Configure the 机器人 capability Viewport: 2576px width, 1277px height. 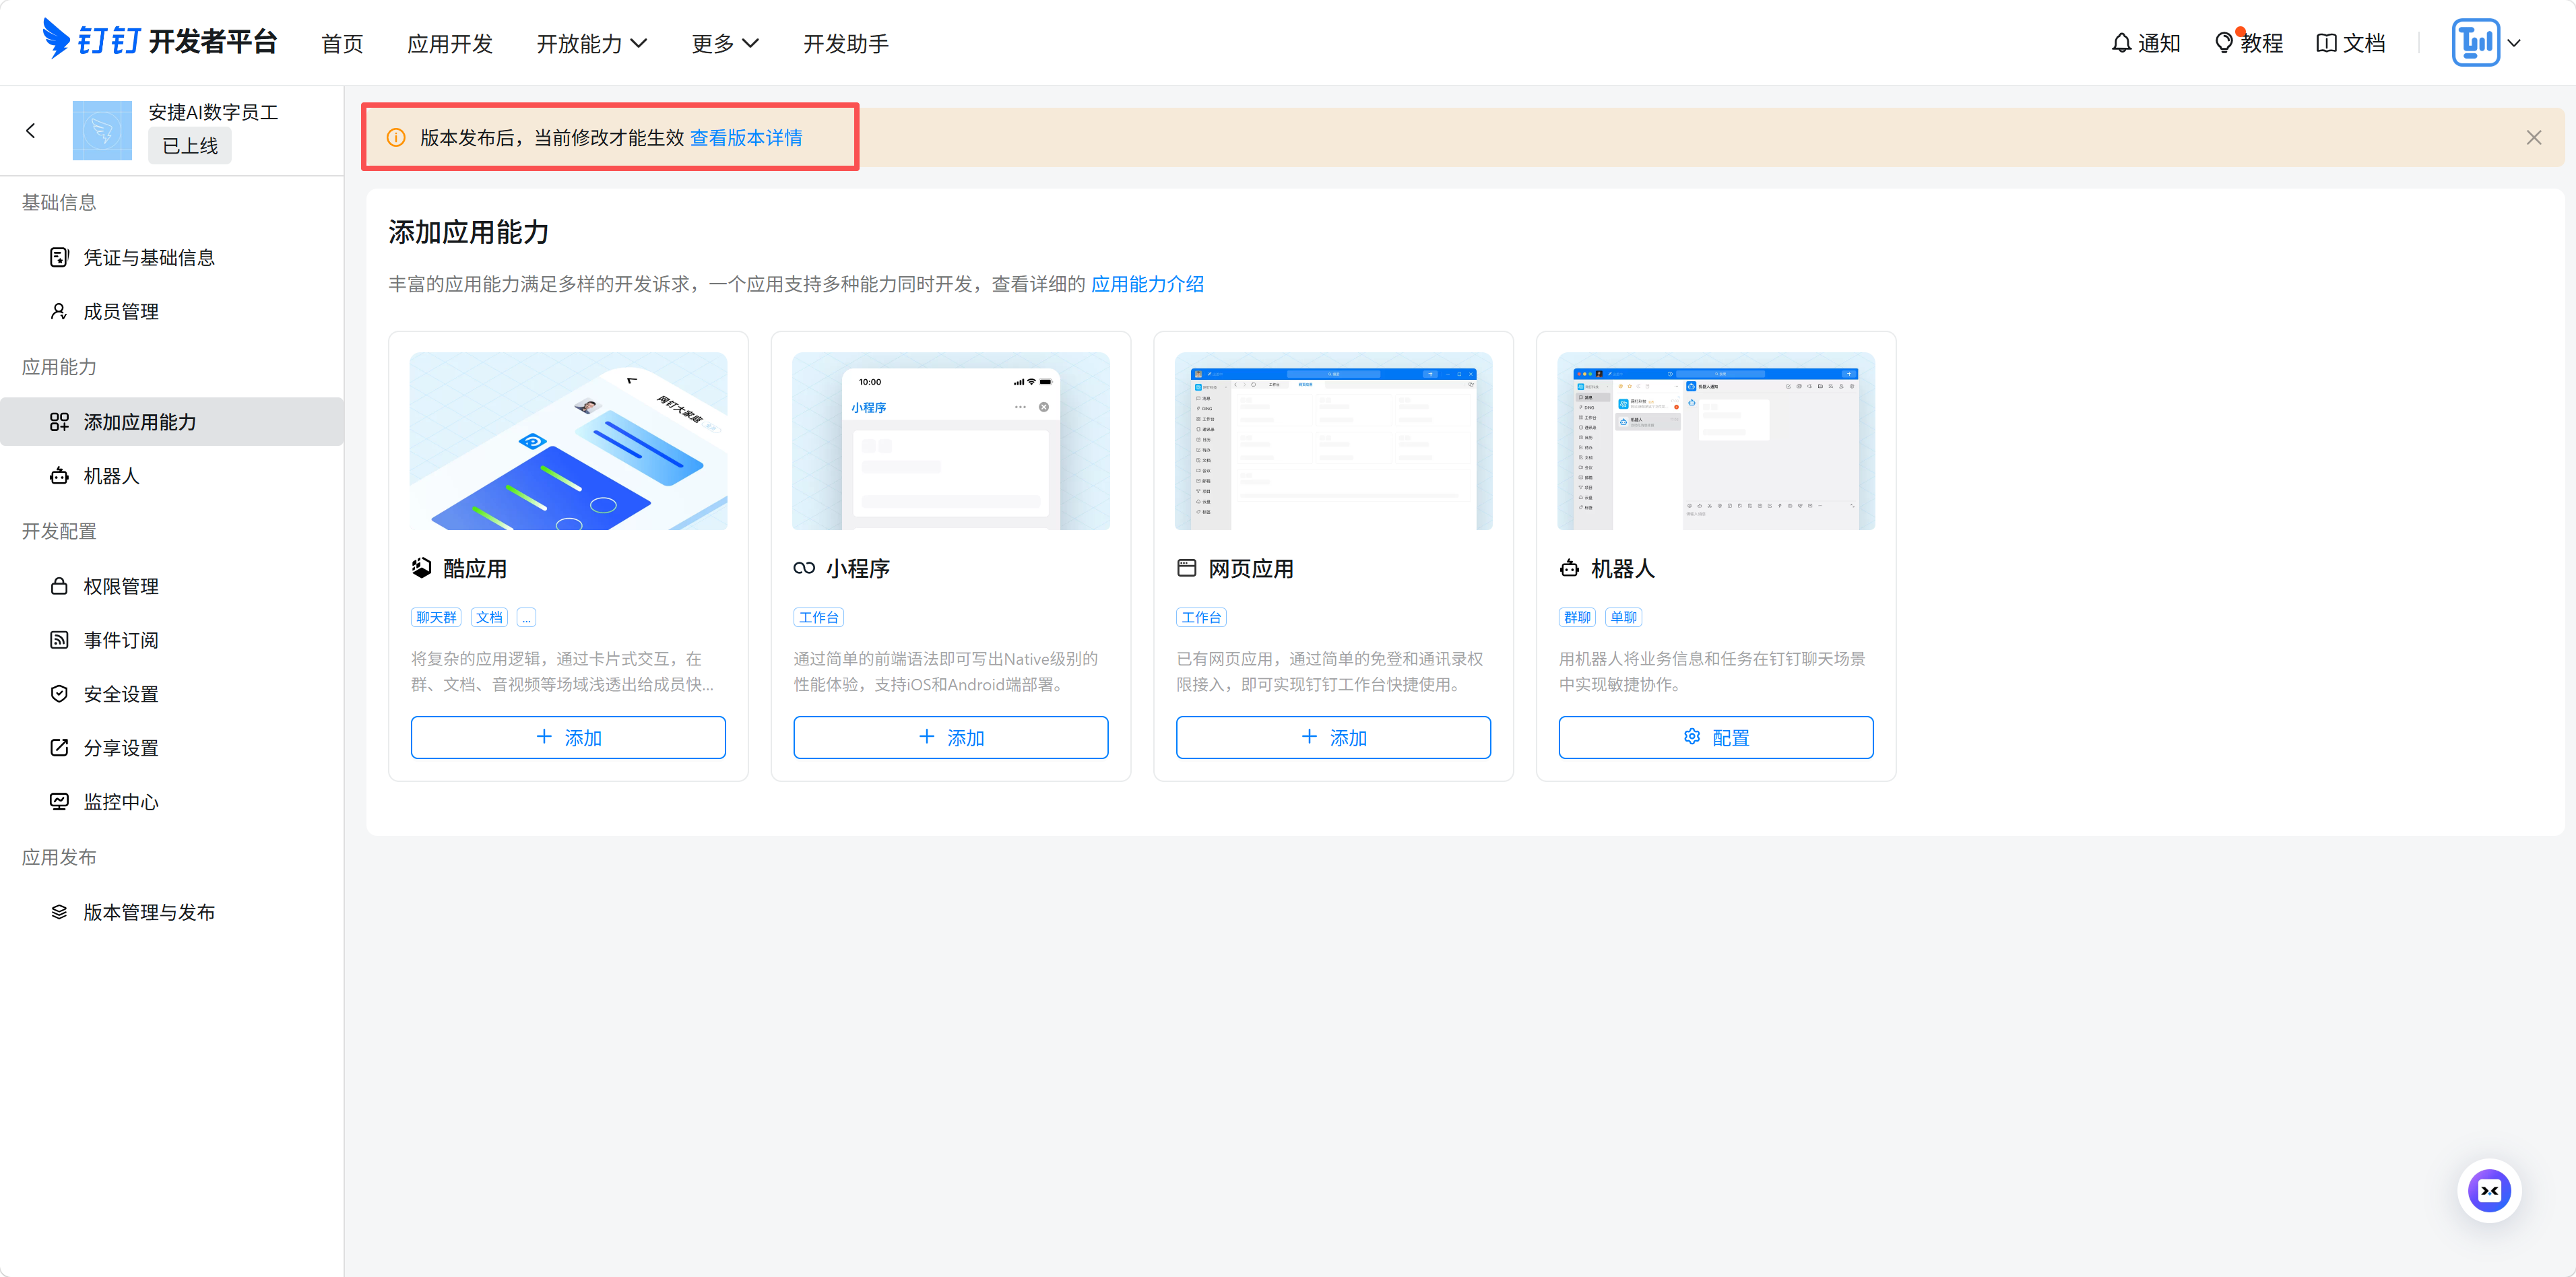click(1716, 737)
